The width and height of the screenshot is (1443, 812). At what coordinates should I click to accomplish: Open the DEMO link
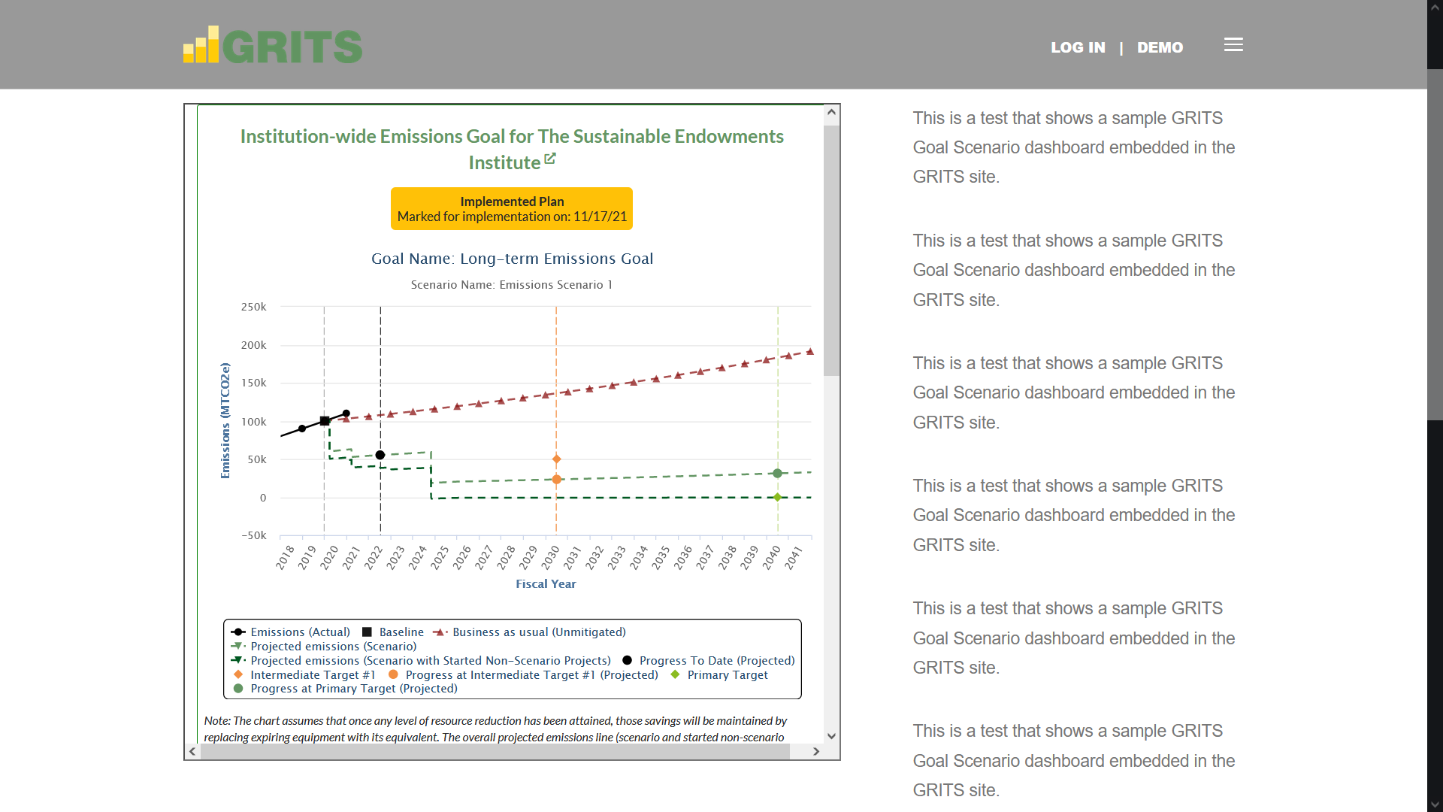click(x=1160, y=47)
